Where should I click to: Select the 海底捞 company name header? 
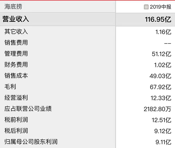coord(13,6)
